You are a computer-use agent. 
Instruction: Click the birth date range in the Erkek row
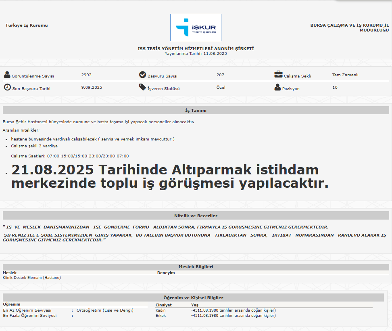(x=234, y=316)
